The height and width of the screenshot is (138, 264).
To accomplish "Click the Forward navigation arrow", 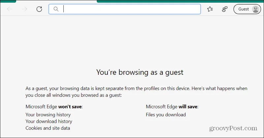I will pyautogui.click(x=24, y=9).
